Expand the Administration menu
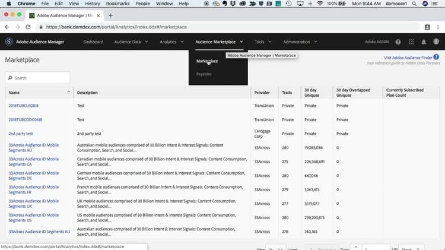445x250 pixels. (x=300, y=42)
